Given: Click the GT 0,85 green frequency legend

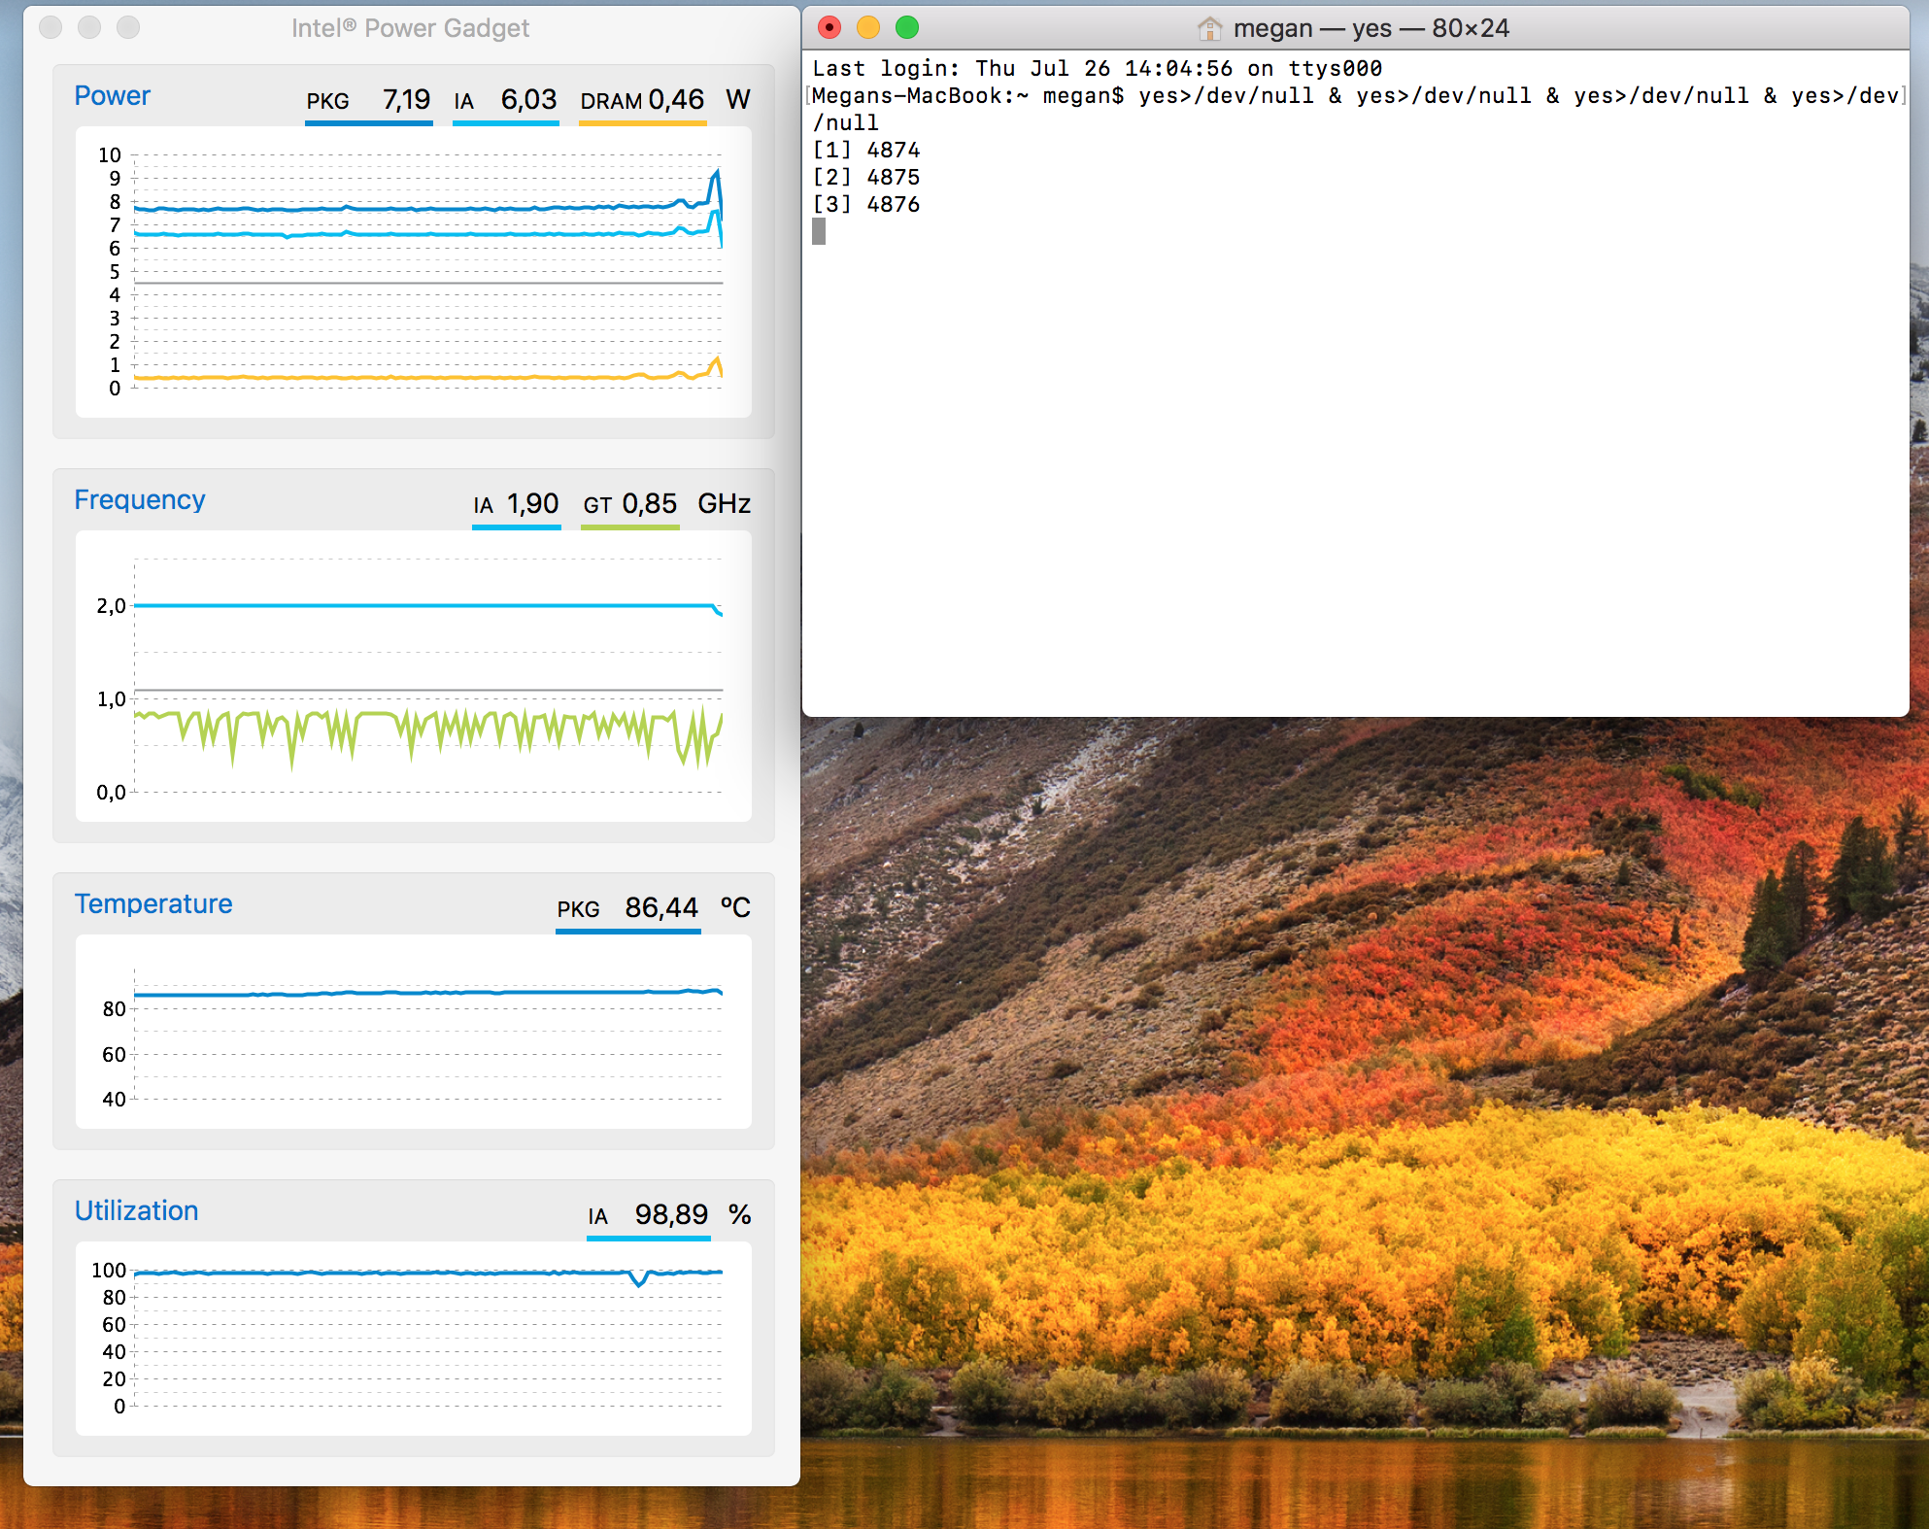Looking at the screenshot, I should (629, 504).
